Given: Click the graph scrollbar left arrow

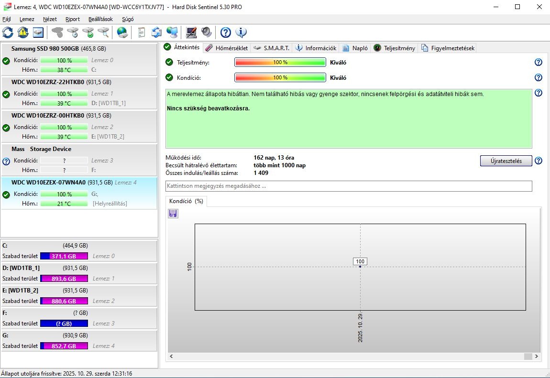Looking at the screenshot, I should pos(171,356).
